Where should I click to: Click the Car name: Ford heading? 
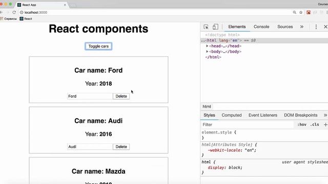coord(98,71)
